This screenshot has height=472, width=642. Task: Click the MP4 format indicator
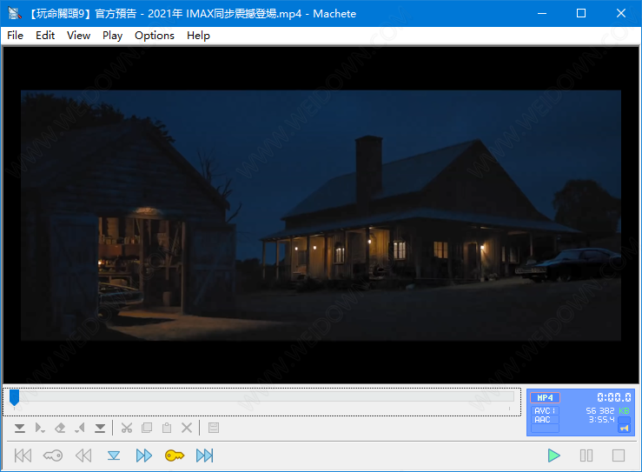(x=545, y=398)
